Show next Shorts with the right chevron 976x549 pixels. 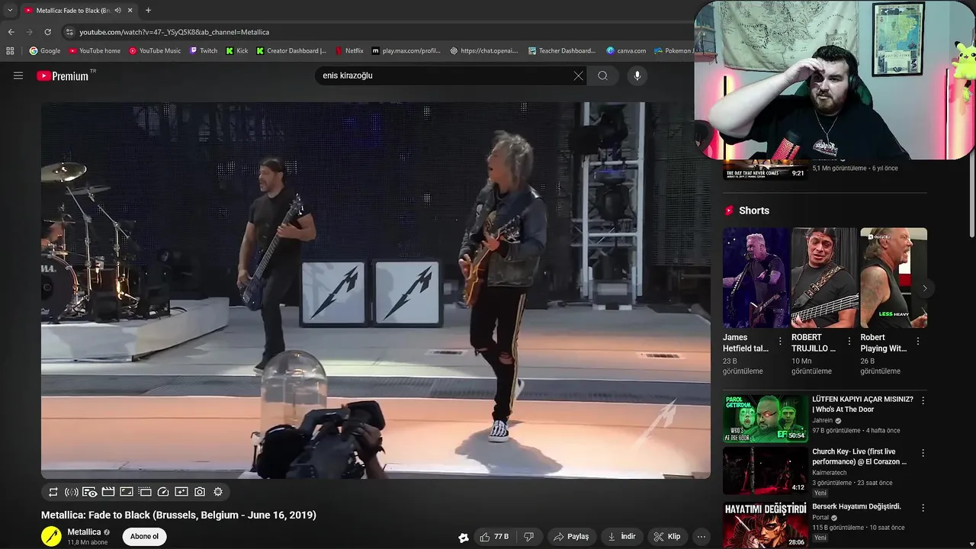tap(925, 288)
